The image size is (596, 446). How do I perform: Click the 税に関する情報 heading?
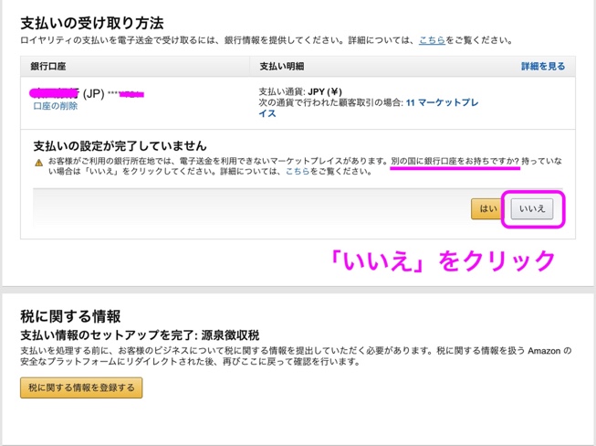[x=70, y=317]
